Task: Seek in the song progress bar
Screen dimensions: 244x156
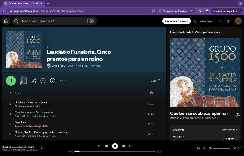Action: tap(115, 152)
